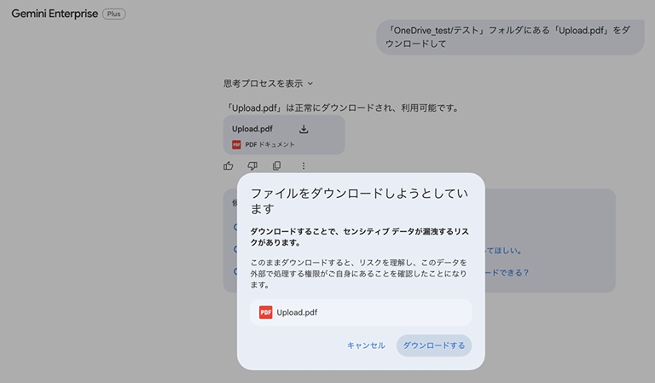
Task: Click bold warning about センシティブ データ
Action: pyautogui.click(x=360, y=237)
